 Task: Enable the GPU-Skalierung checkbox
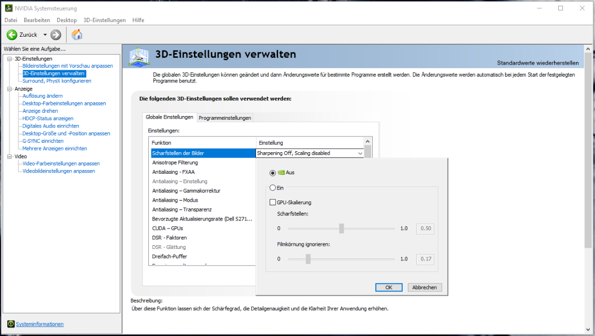(x=272, y=202)
